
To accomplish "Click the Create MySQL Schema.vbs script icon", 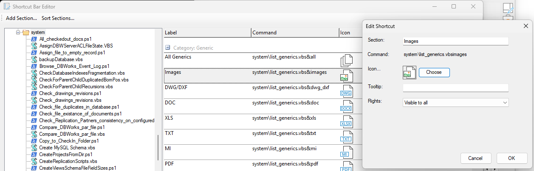I will (x=34, y=148).
